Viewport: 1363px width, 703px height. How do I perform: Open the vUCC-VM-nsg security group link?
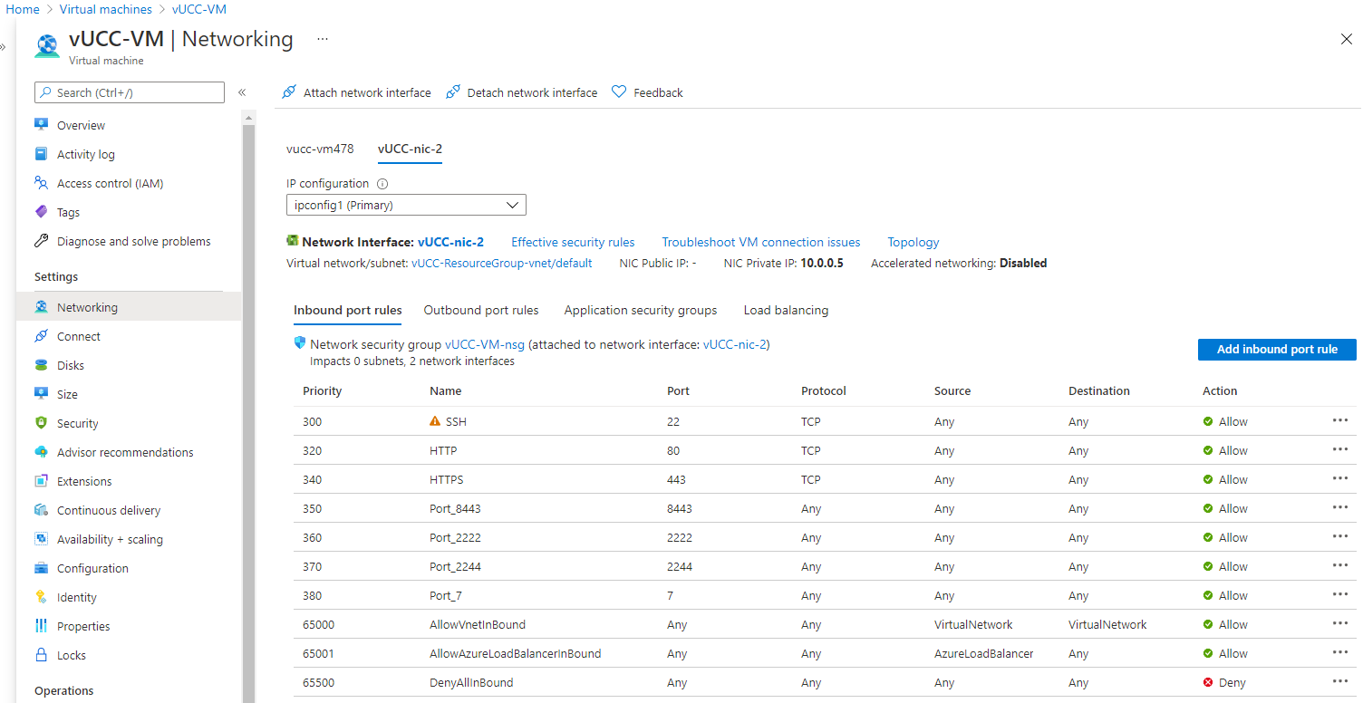pos(485,344)
